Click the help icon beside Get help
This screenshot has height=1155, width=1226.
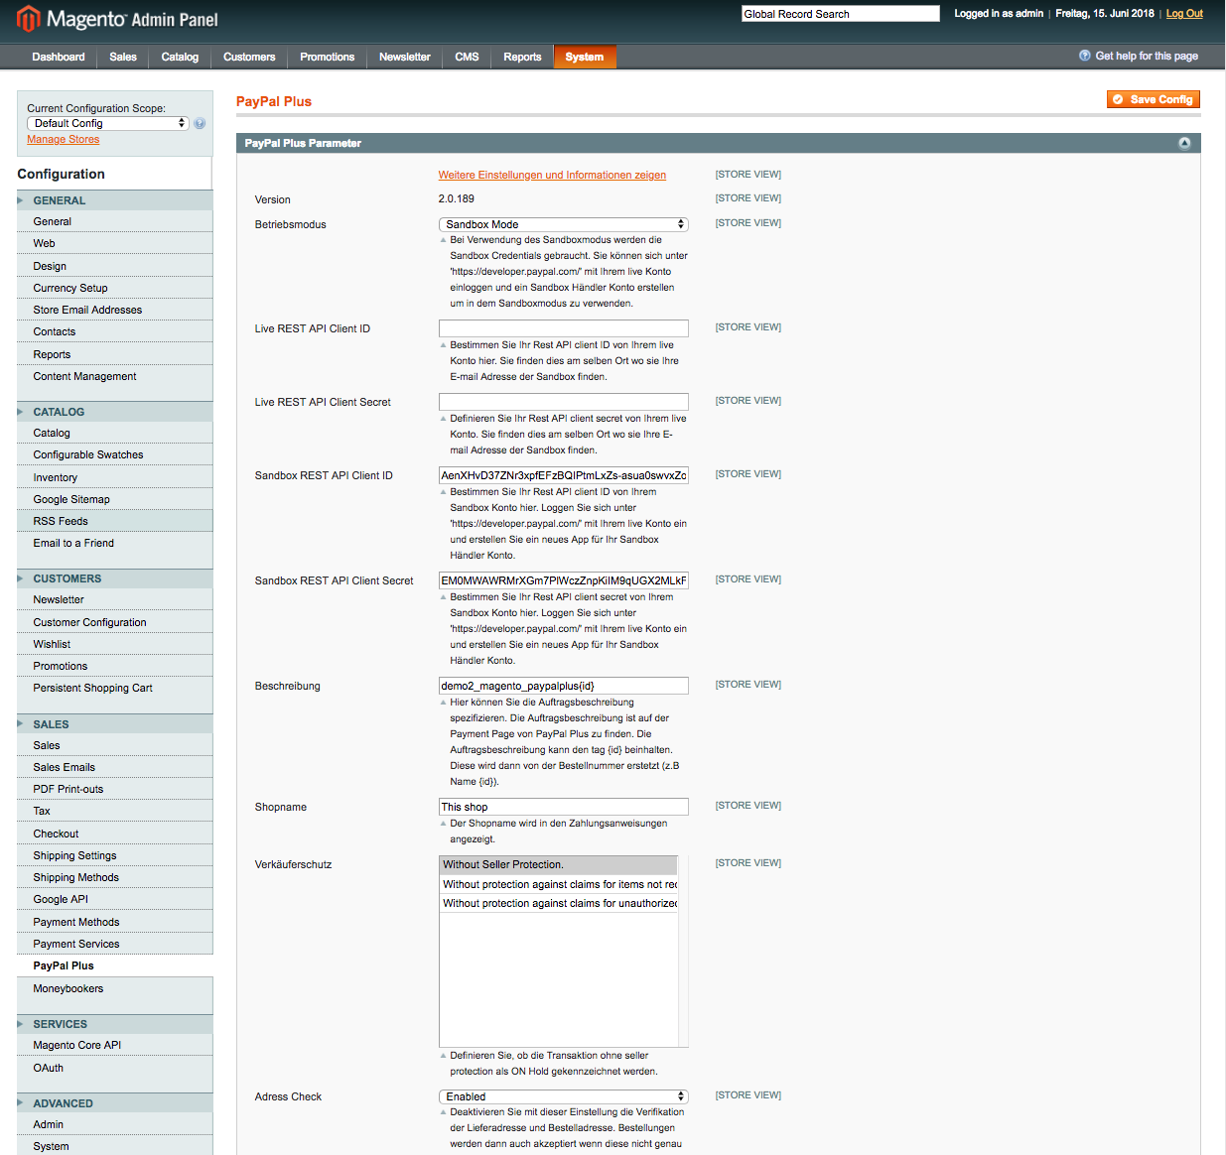point(1085,56)
